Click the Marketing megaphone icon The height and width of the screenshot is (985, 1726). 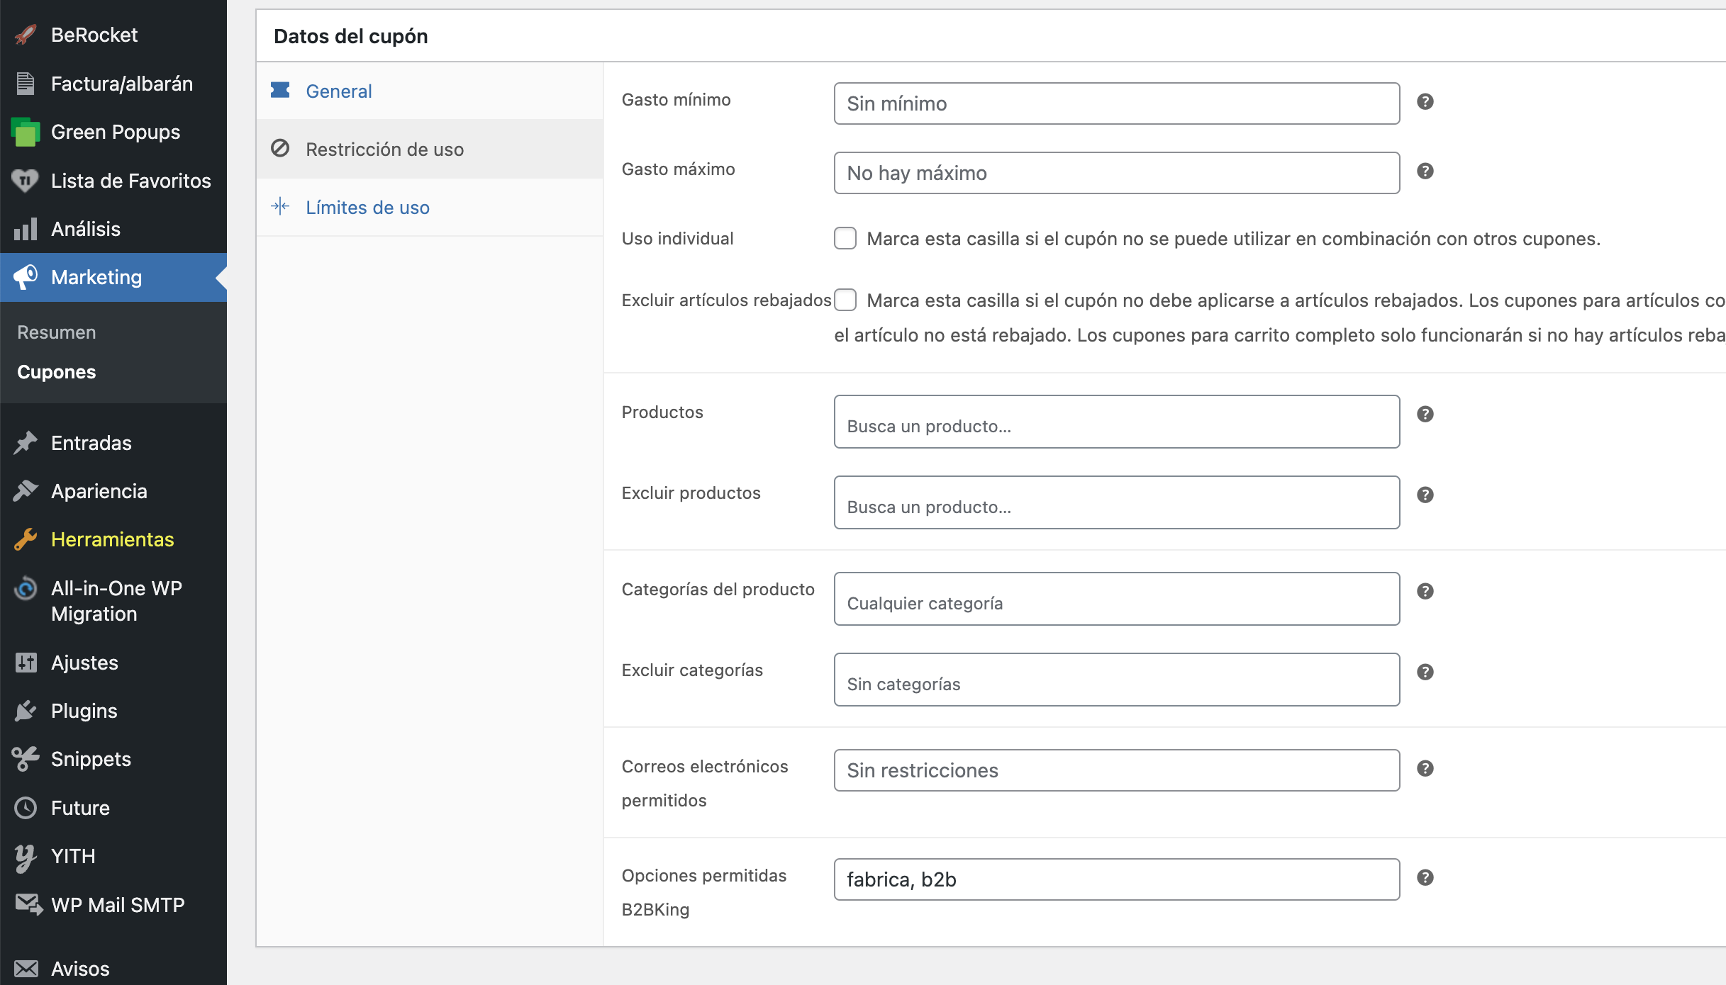(26, 277)
